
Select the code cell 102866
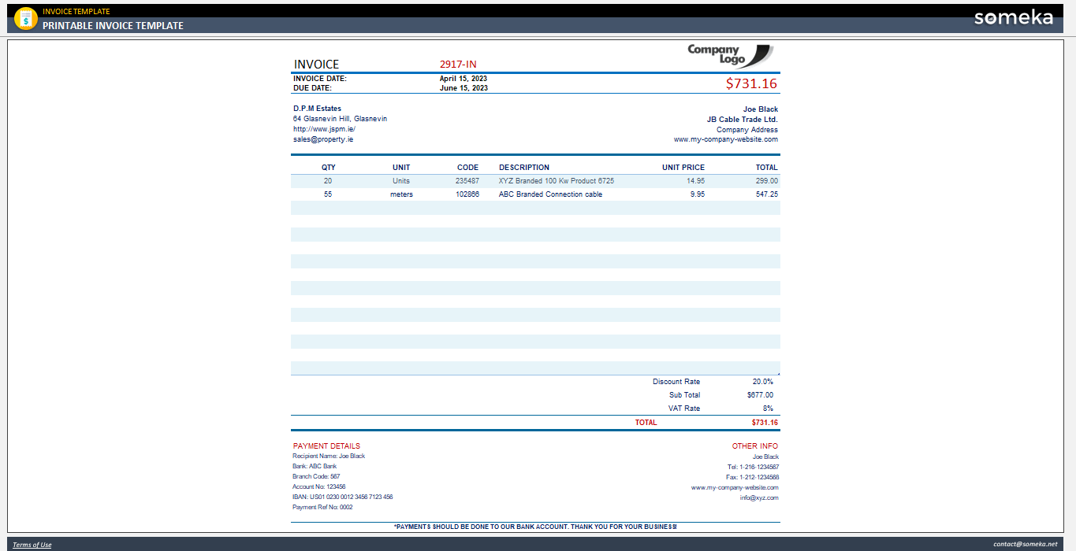coord(467,194)
